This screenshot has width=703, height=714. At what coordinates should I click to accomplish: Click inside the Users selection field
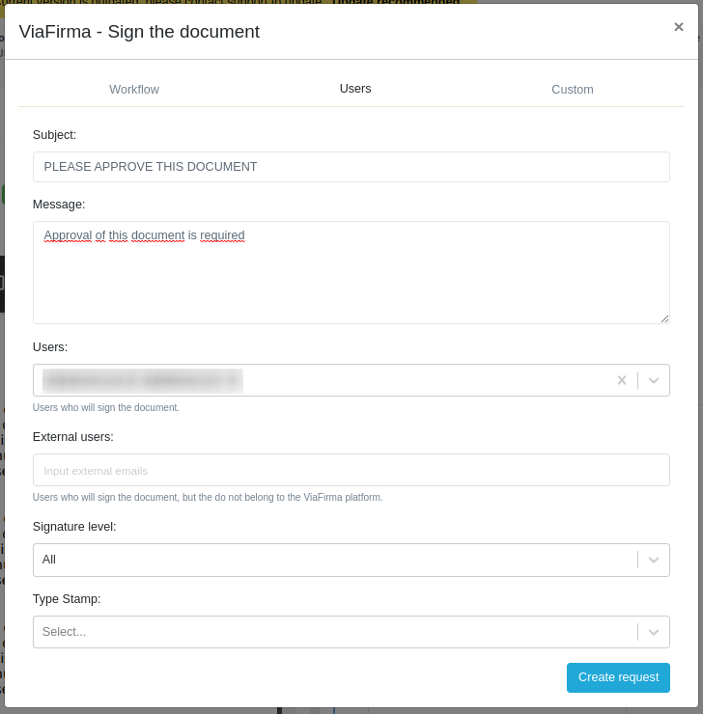pyautogui.click(x=425, y=380)
